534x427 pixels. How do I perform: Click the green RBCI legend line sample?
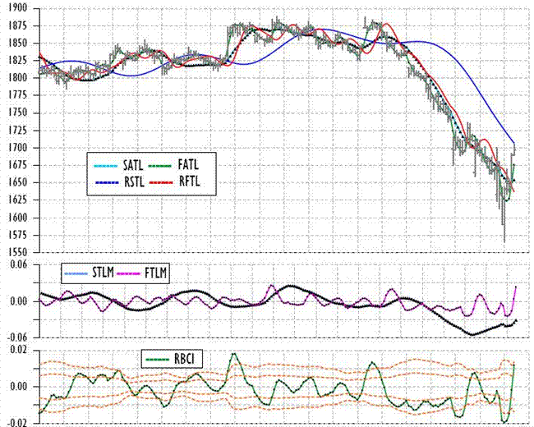click(x=158, y=359)
